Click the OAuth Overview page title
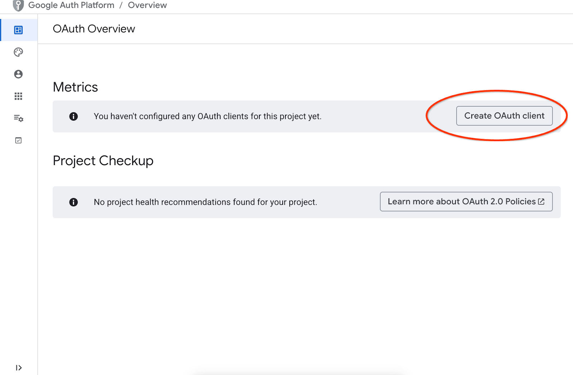The width and height of the screenshot is (573, 375). click(x=94, y=29)
